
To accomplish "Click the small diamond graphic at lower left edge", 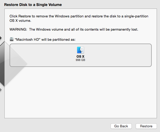I will 1,90.
